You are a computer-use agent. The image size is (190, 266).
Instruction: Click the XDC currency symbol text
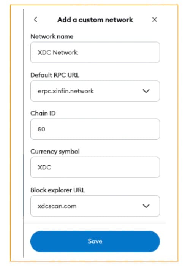pyautogui.click(x=44, y=168)
